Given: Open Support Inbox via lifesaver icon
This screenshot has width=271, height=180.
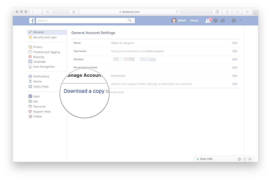Looking at the screenshot, I should (x=30, y=111).
